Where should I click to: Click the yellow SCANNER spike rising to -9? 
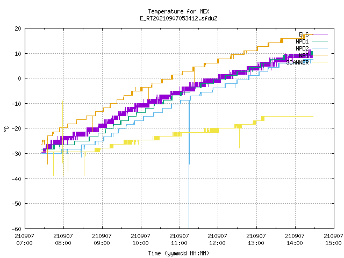[63, 126]
